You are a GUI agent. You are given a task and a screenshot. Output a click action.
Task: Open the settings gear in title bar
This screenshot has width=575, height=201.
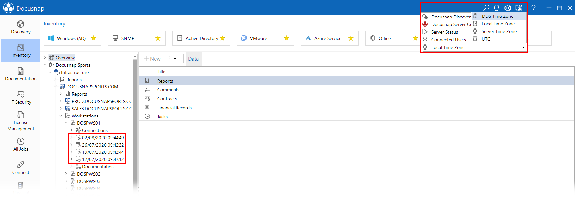(508, 8)
